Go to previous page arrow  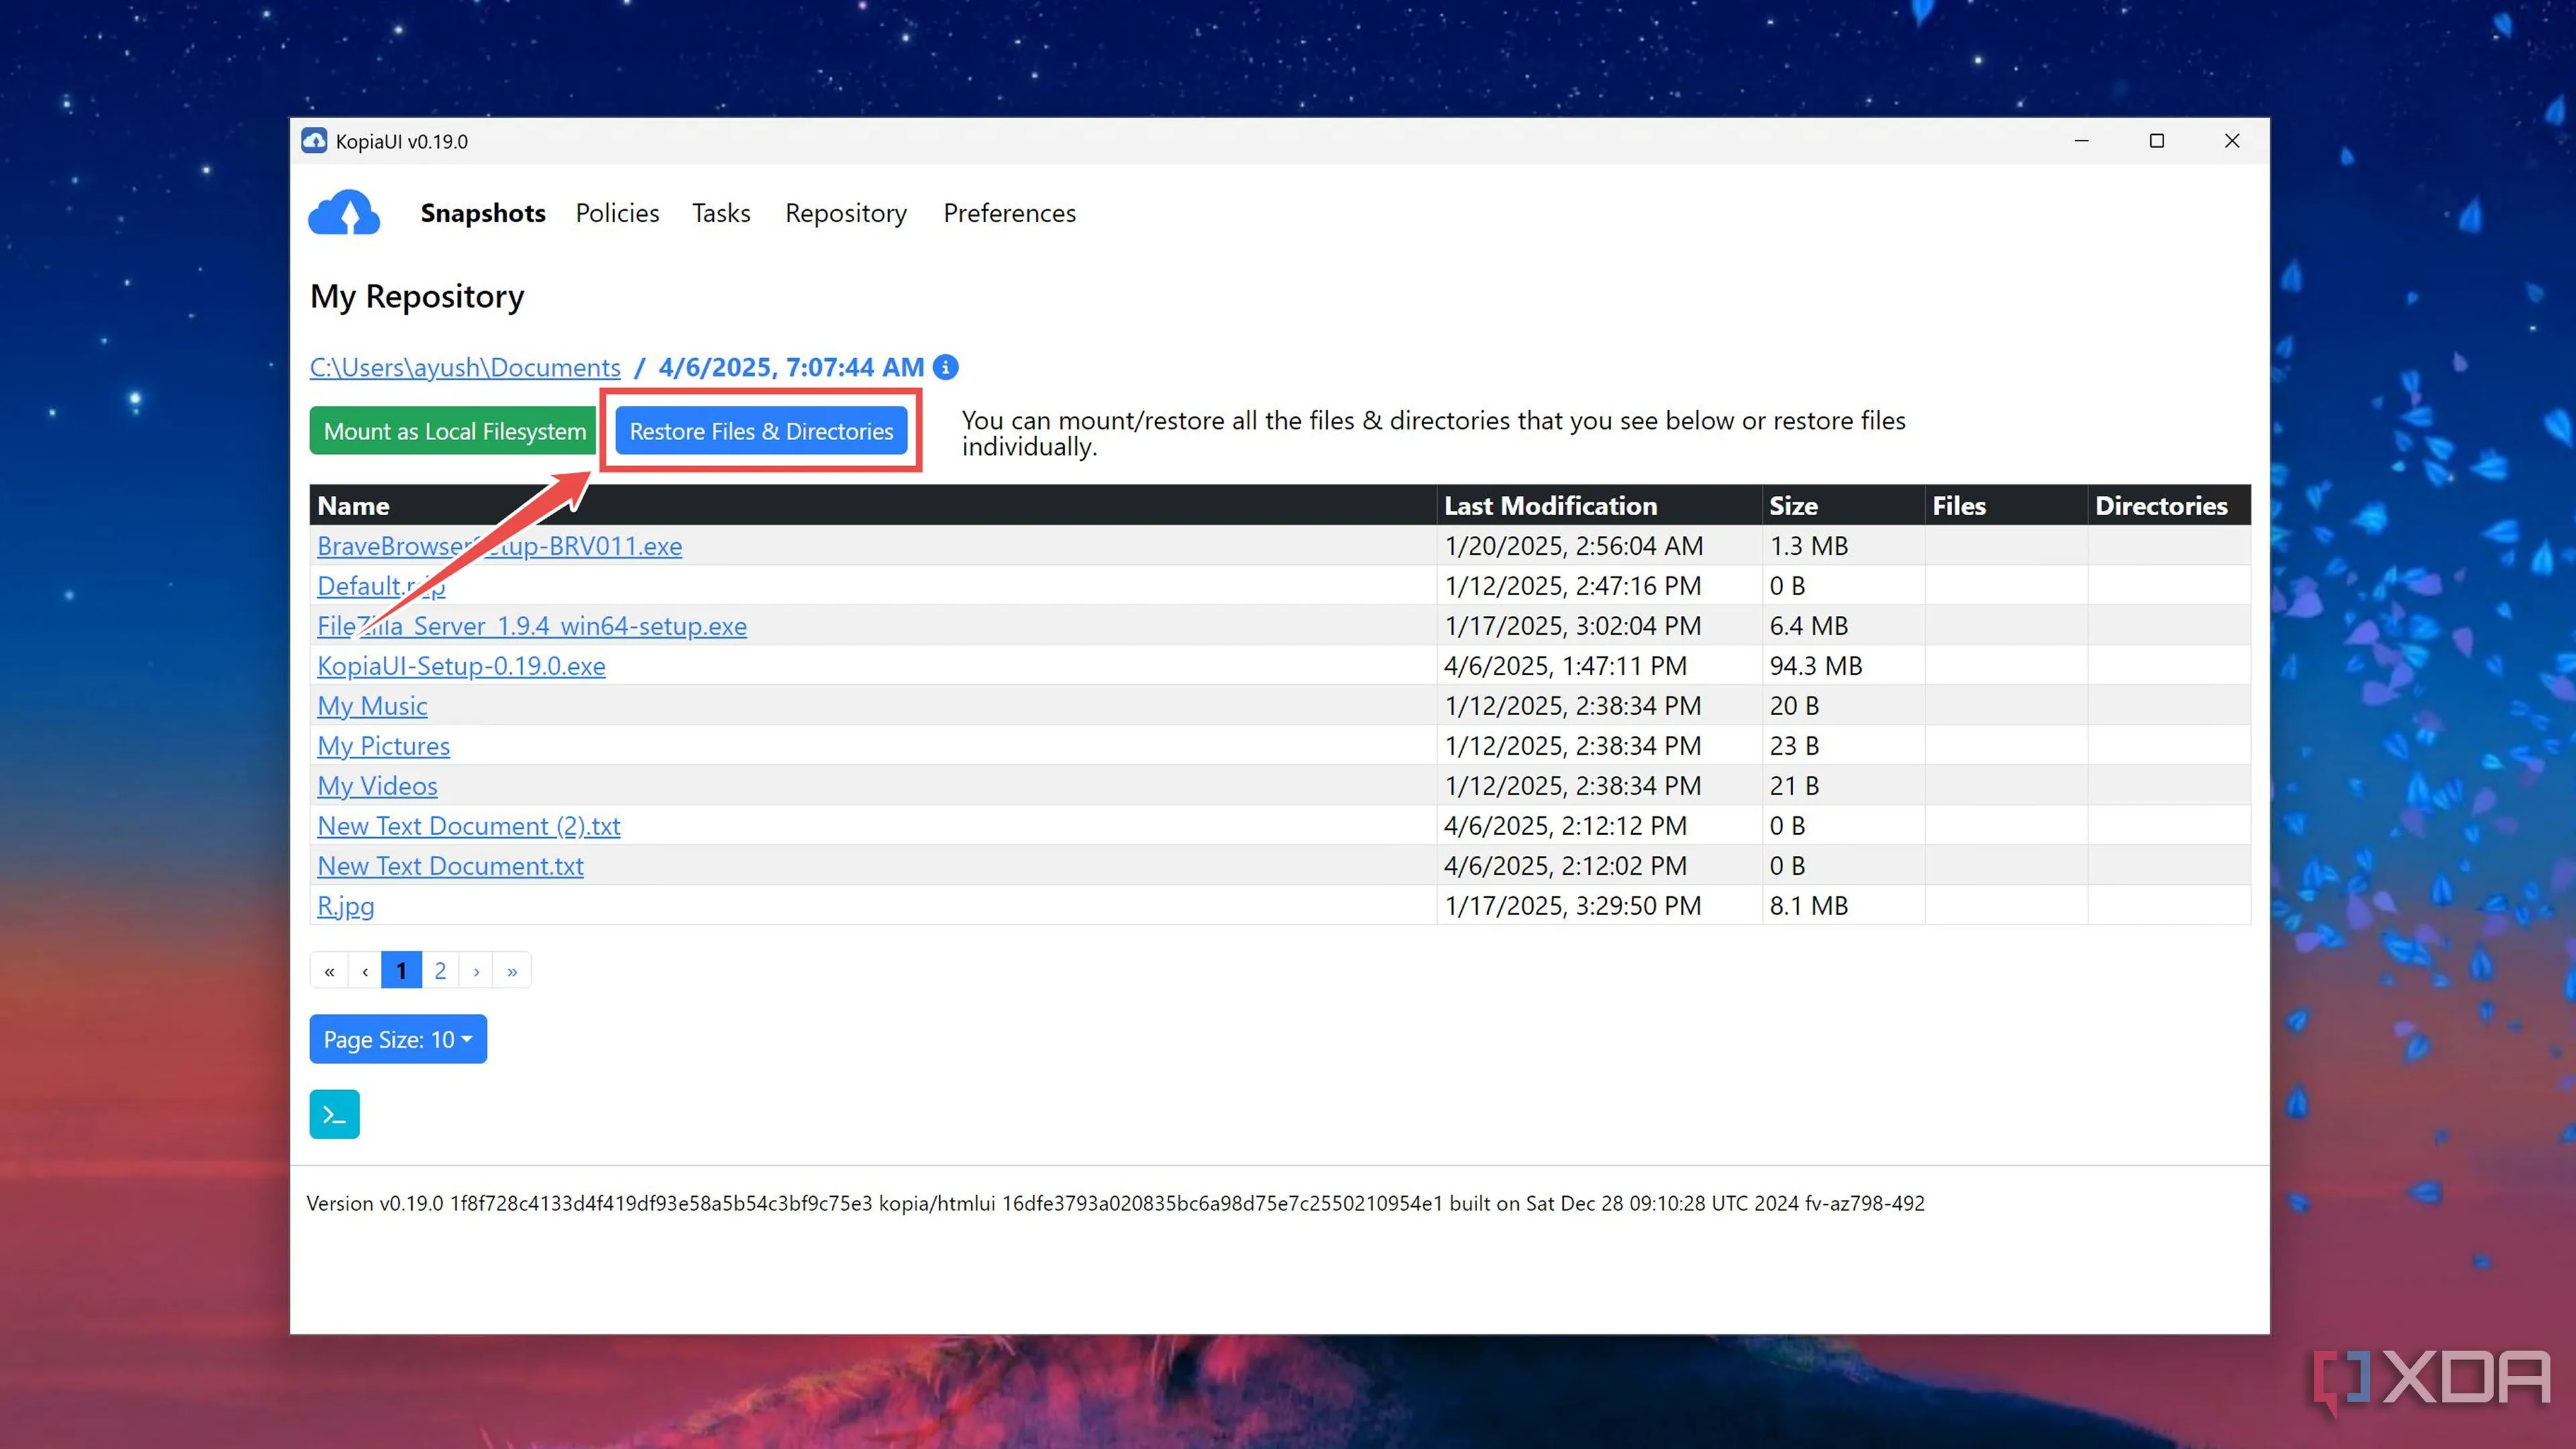click(365, 971)
